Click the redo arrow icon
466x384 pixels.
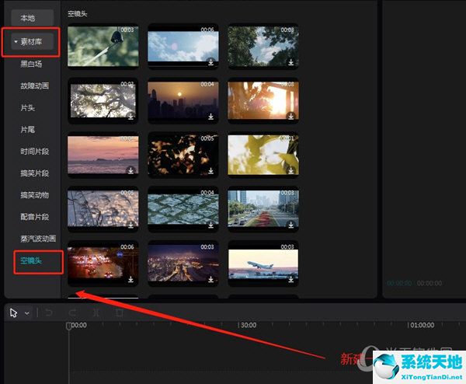[71, 312]
